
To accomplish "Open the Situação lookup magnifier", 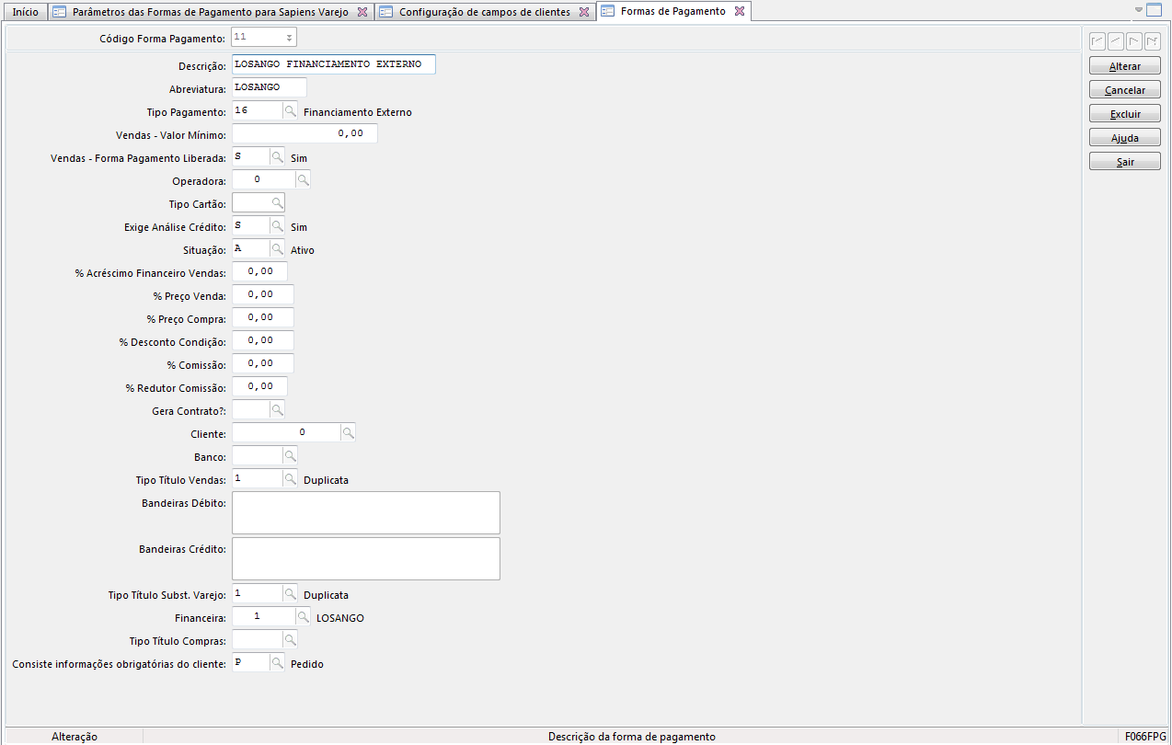I will (277, 249).
